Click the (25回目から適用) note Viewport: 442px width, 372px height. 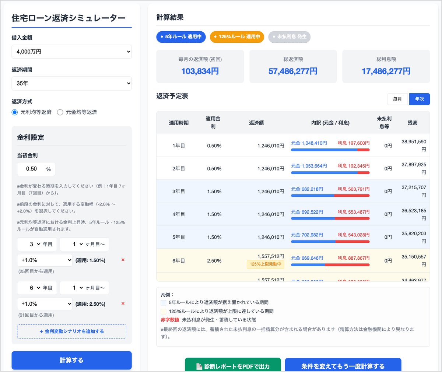(36, 271)
